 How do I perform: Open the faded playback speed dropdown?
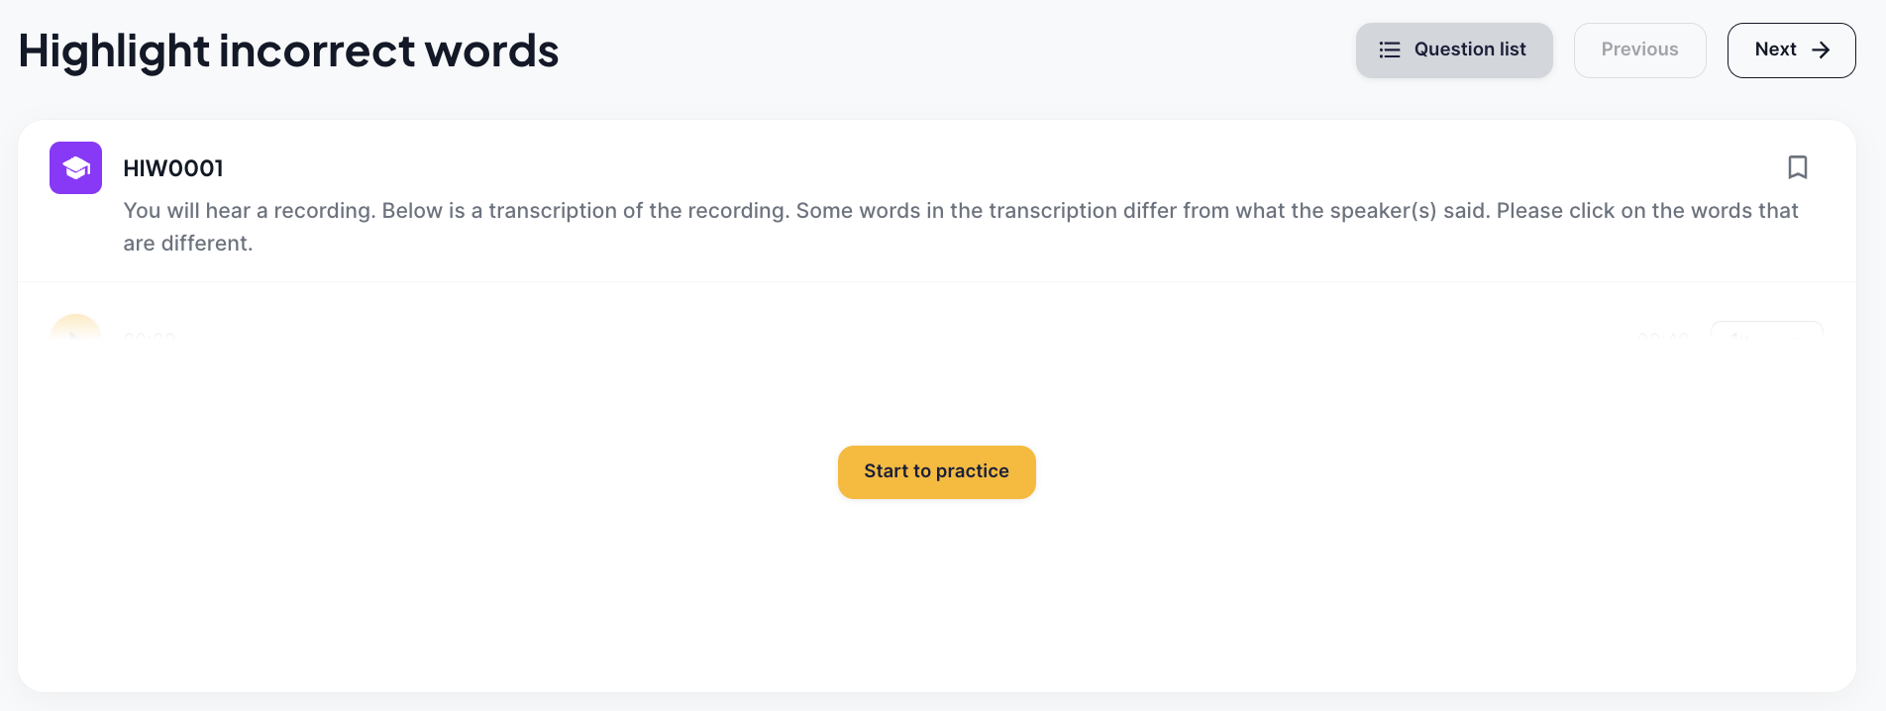(1766, 331)
